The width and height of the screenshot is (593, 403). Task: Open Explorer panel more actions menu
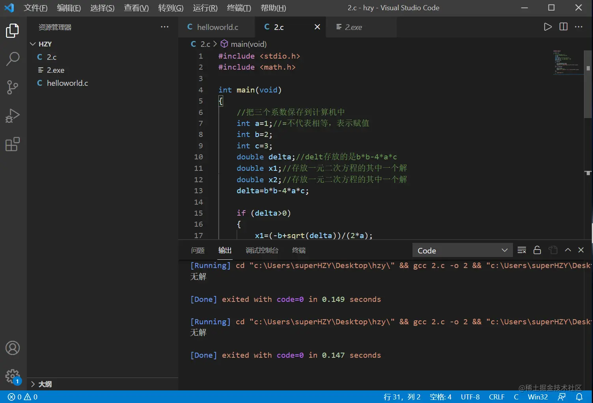pos(164,27)
